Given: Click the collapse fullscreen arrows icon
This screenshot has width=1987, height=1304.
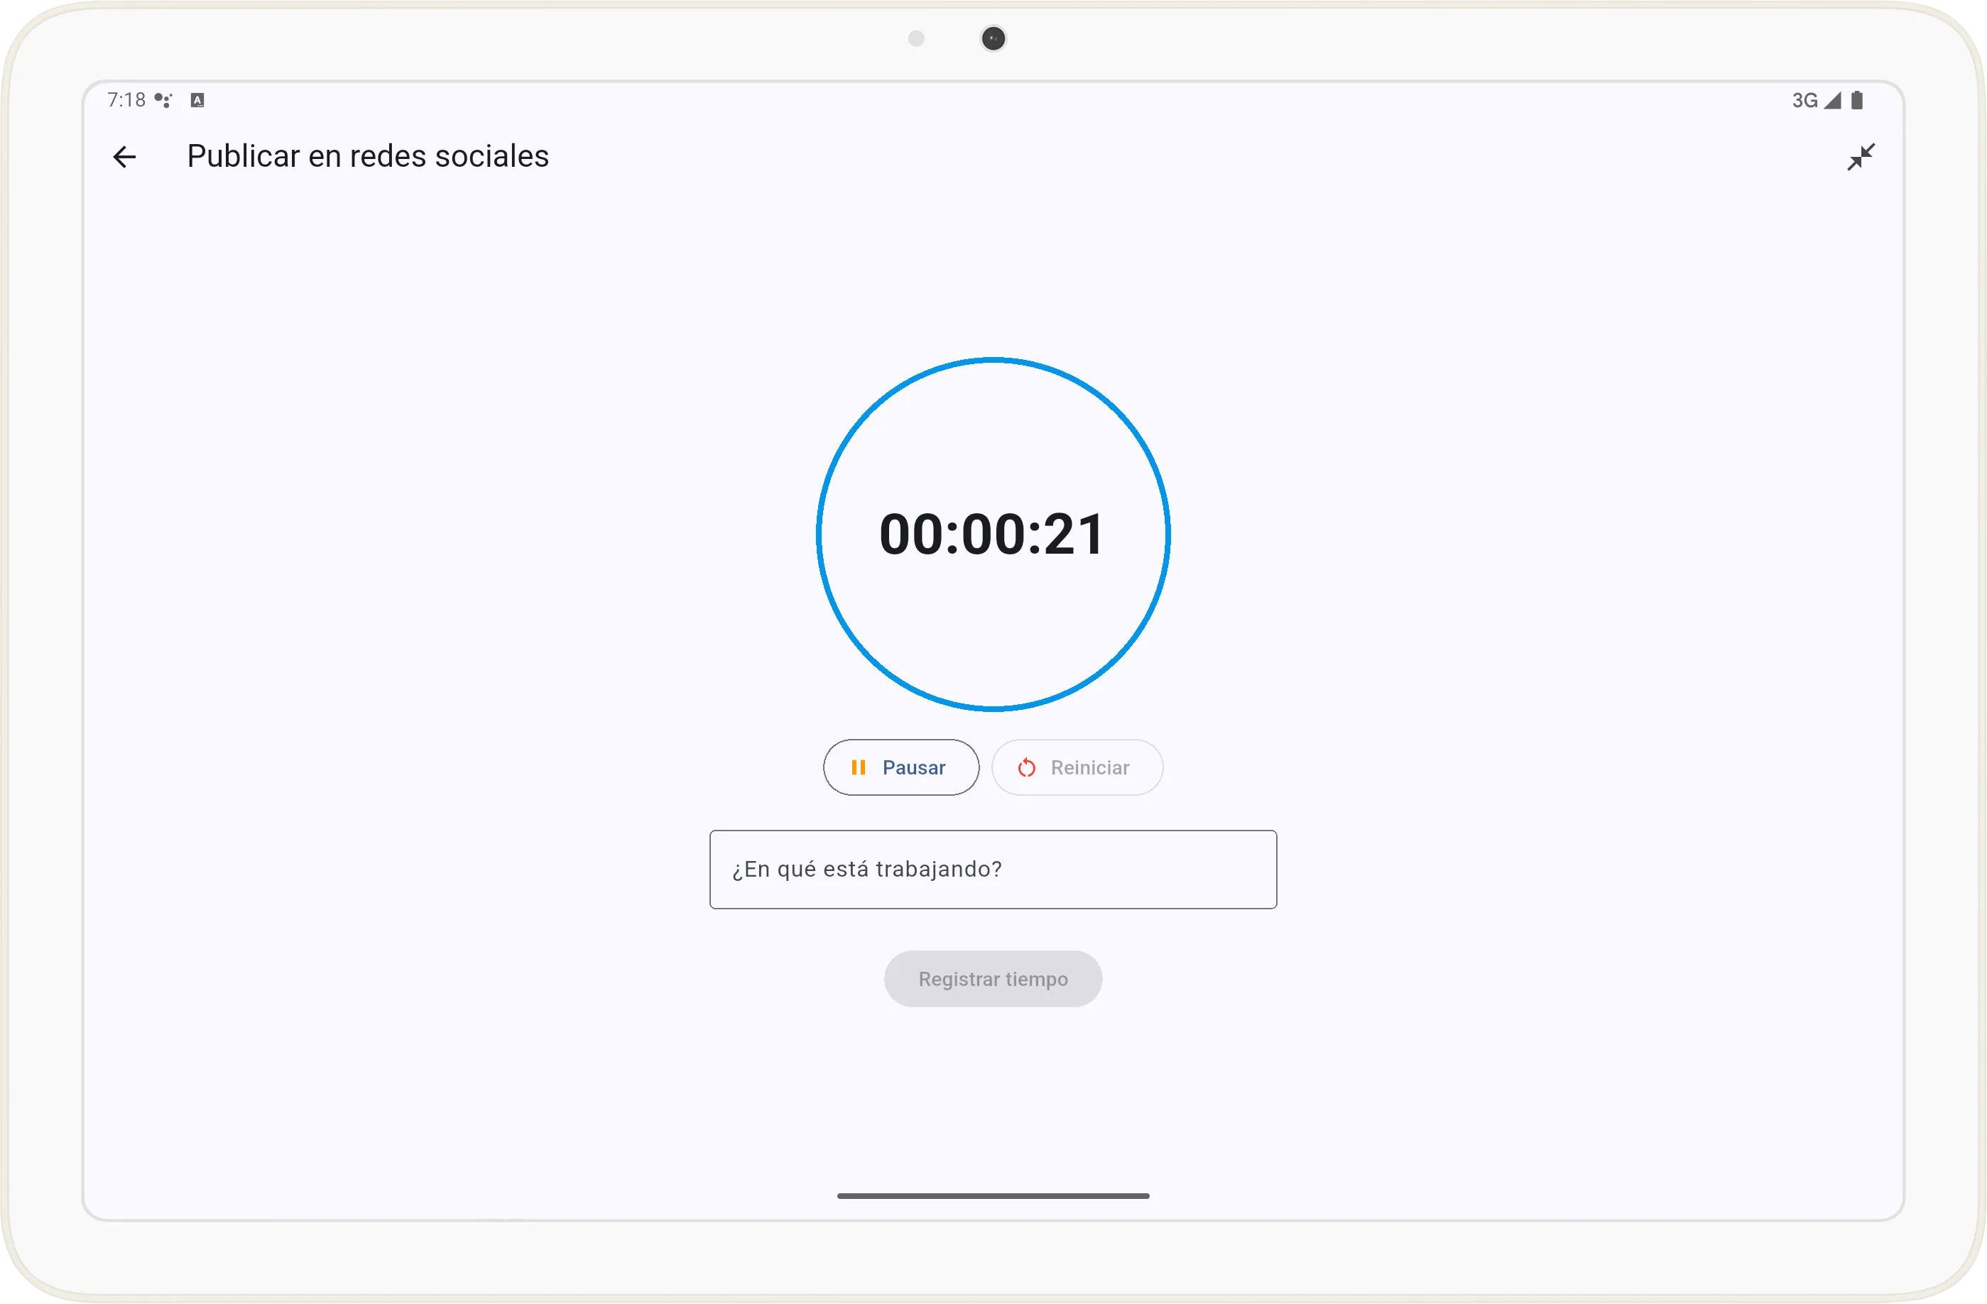Looking at the screenshot, I should pos(1860,157).
